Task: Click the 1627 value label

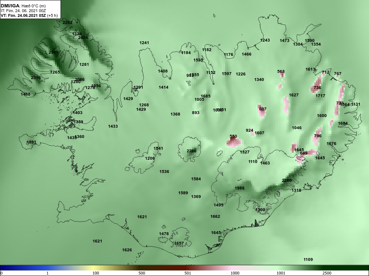Action: coord(294,95)
